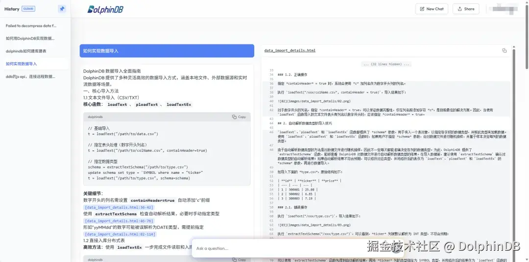Image resolution: width=529 pixels, height=262 pixels.
Task: Click the inline code 'loadTextEx' in core functions
Action: [179, 104]
